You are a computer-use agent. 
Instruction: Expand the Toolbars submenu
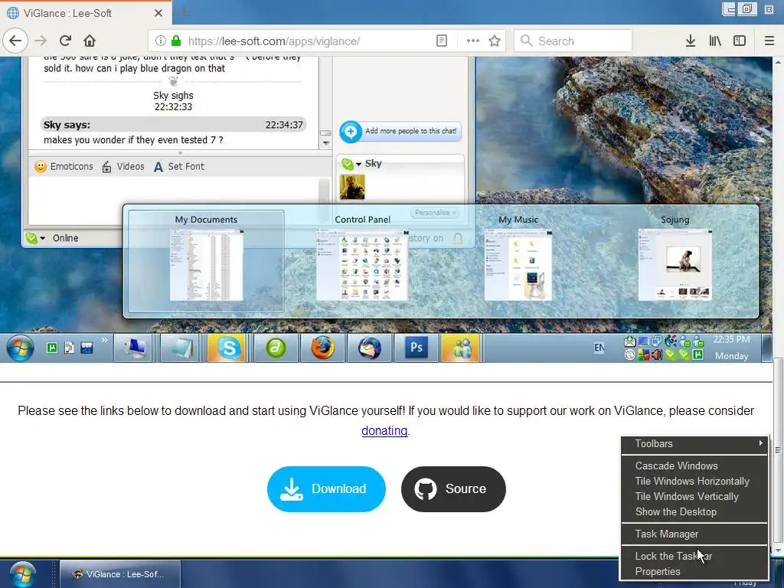(x=694, y=443)
